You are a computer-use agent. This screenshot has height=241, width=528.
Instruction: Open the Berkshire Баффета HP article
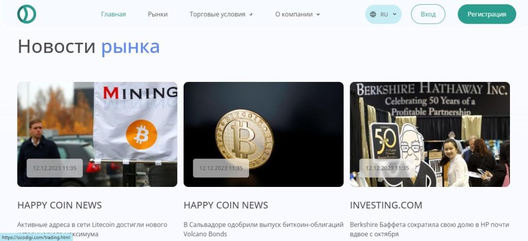click(x=430, y=229)
